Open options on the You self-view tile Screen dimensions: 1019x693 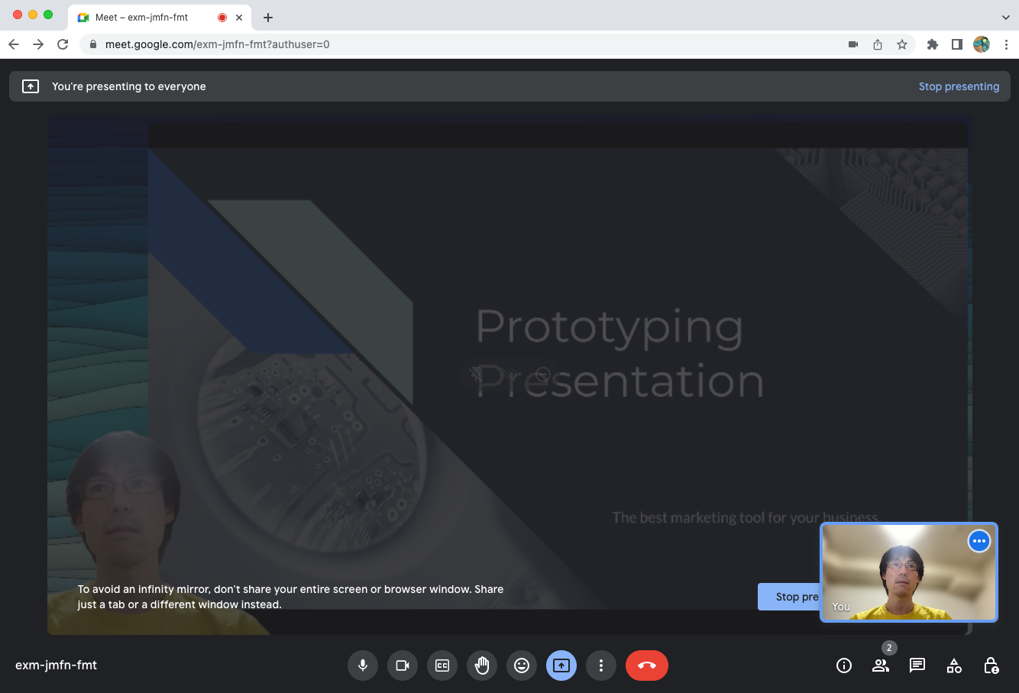click(x=979, y=541)
